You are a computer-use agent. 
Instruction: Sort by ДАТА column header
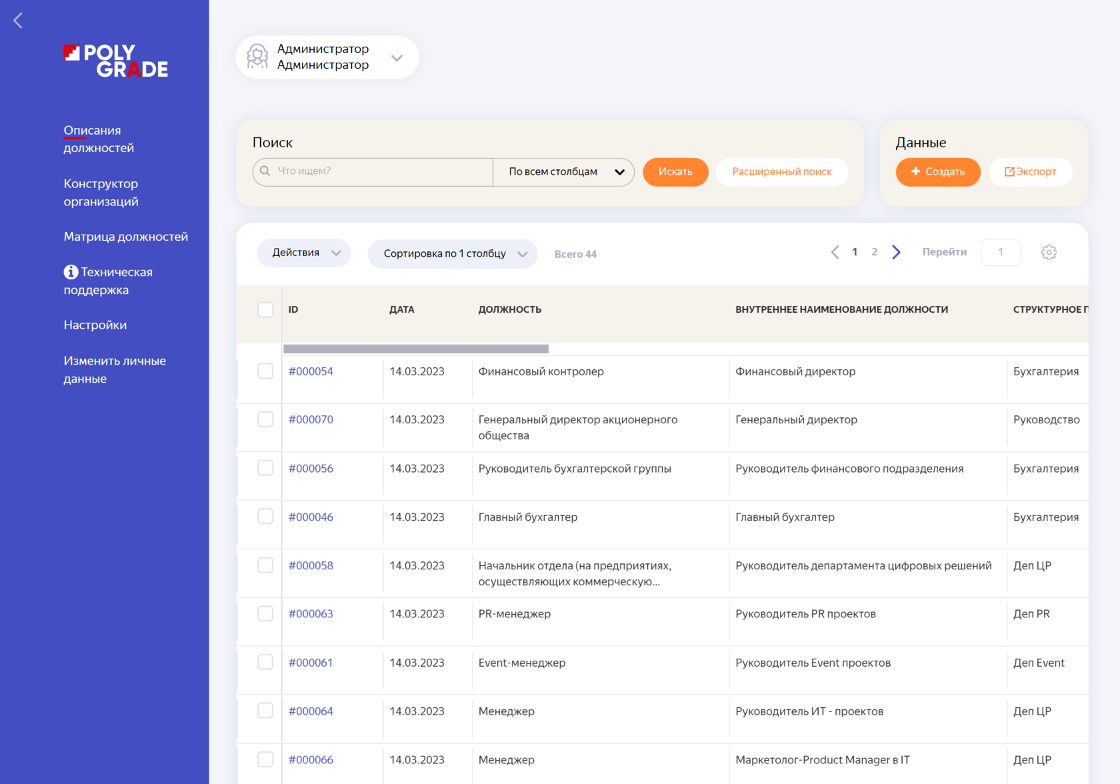click(x=402, y=309)
